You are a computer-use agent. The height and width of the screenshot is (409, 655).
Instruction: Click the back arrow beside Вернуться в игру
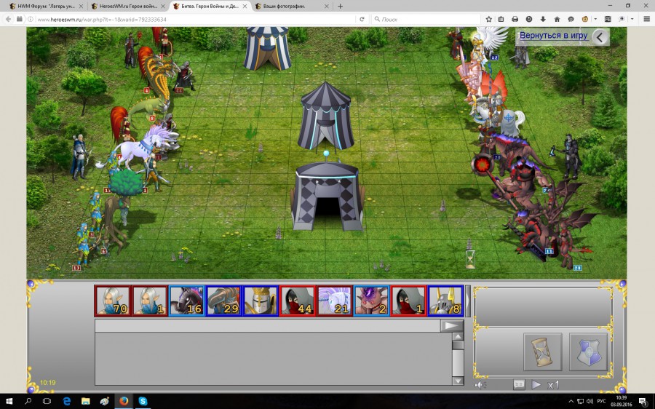pyautogui.click(x=600, y=37)
